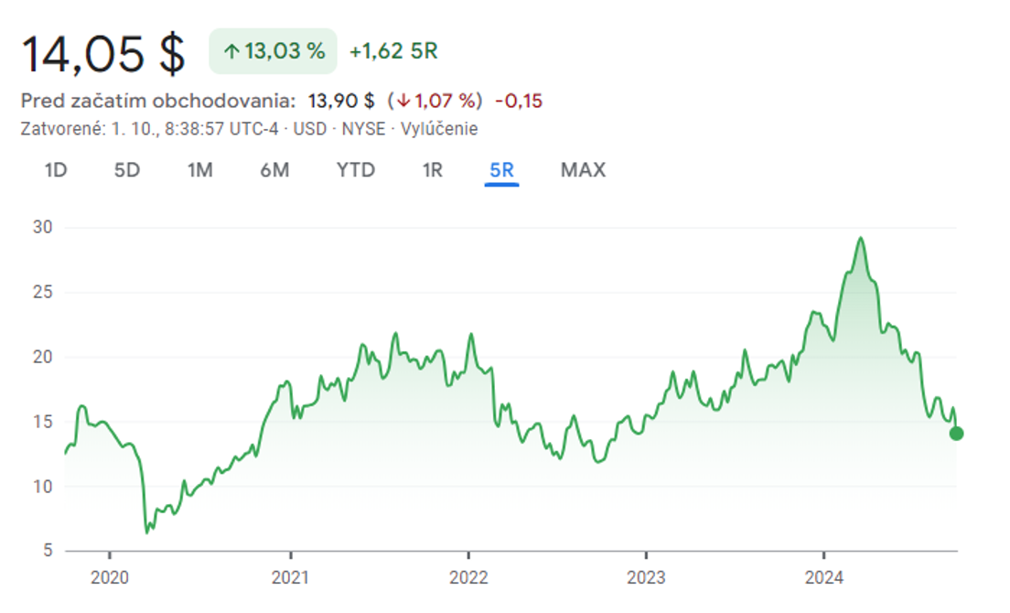Viewport: 1010px width, 613px height.
Task: Choose the 6M chart range
Action: pos(274,170)
